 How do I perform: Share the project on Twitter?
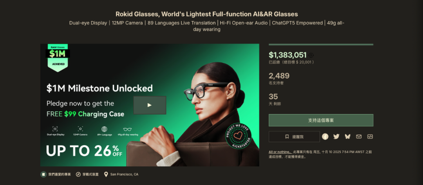[x=336, y=137]
